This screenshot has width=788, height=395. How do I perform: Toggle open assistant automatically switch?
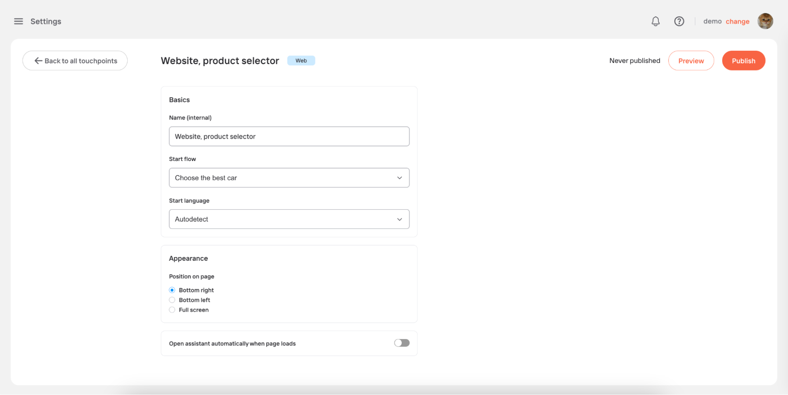[x=402, y=343]
